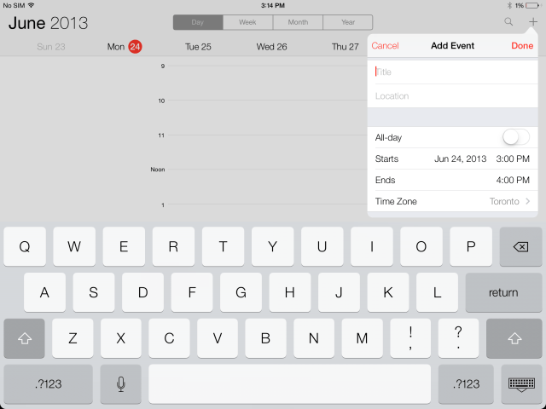546x409 pixels.
Task: Tap the search magnifier icon
Action: (509, 22)
